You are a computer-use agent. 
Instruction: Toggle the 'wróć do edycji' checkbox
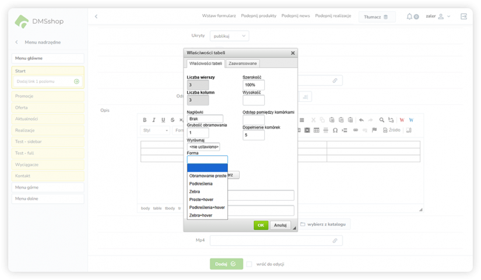point(249,264)
